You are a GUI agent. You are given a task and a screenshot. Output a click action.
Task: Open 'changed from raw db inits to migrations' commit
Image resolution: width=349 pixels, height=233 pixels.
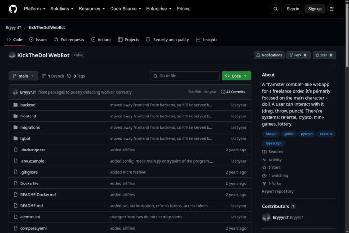pyautogui.click(x=146, y=216)
